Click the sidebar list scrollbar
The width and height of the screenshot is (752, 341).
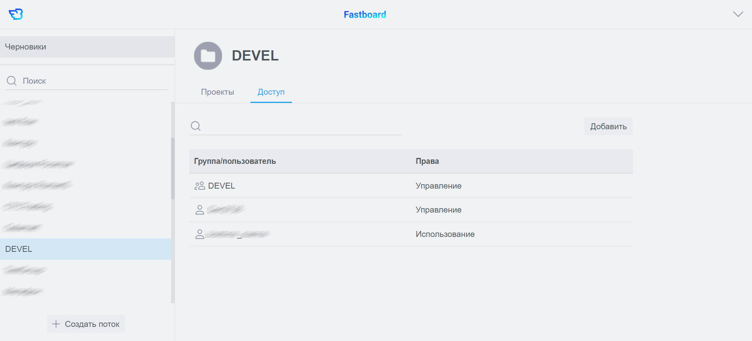(173, 169)
